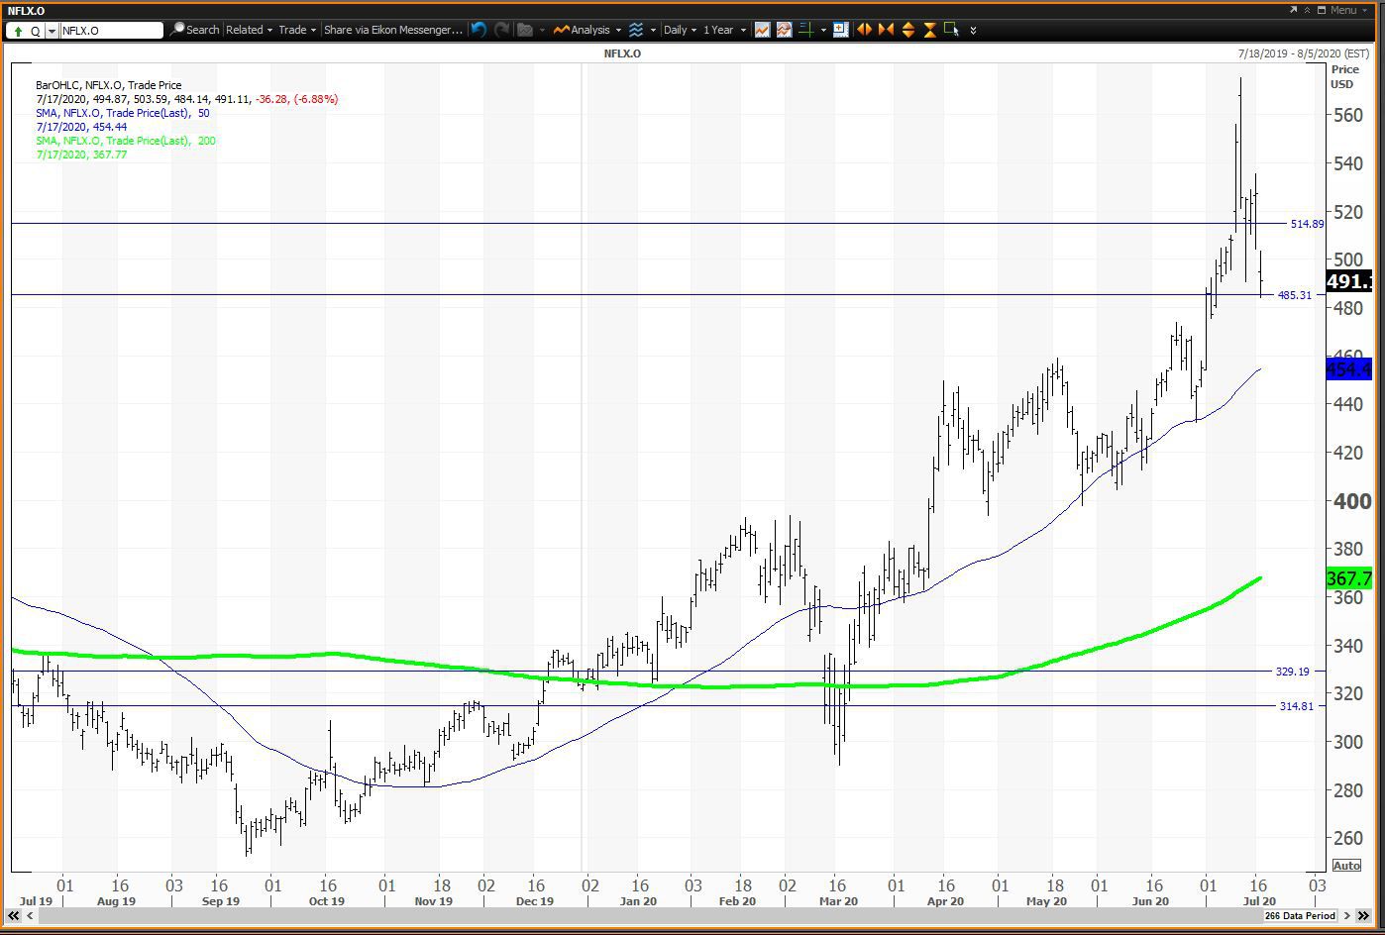This screenshot has width=1385, height=935.
Task: Click the 485.31 horizontal level label
Action: coord(1295,295)
